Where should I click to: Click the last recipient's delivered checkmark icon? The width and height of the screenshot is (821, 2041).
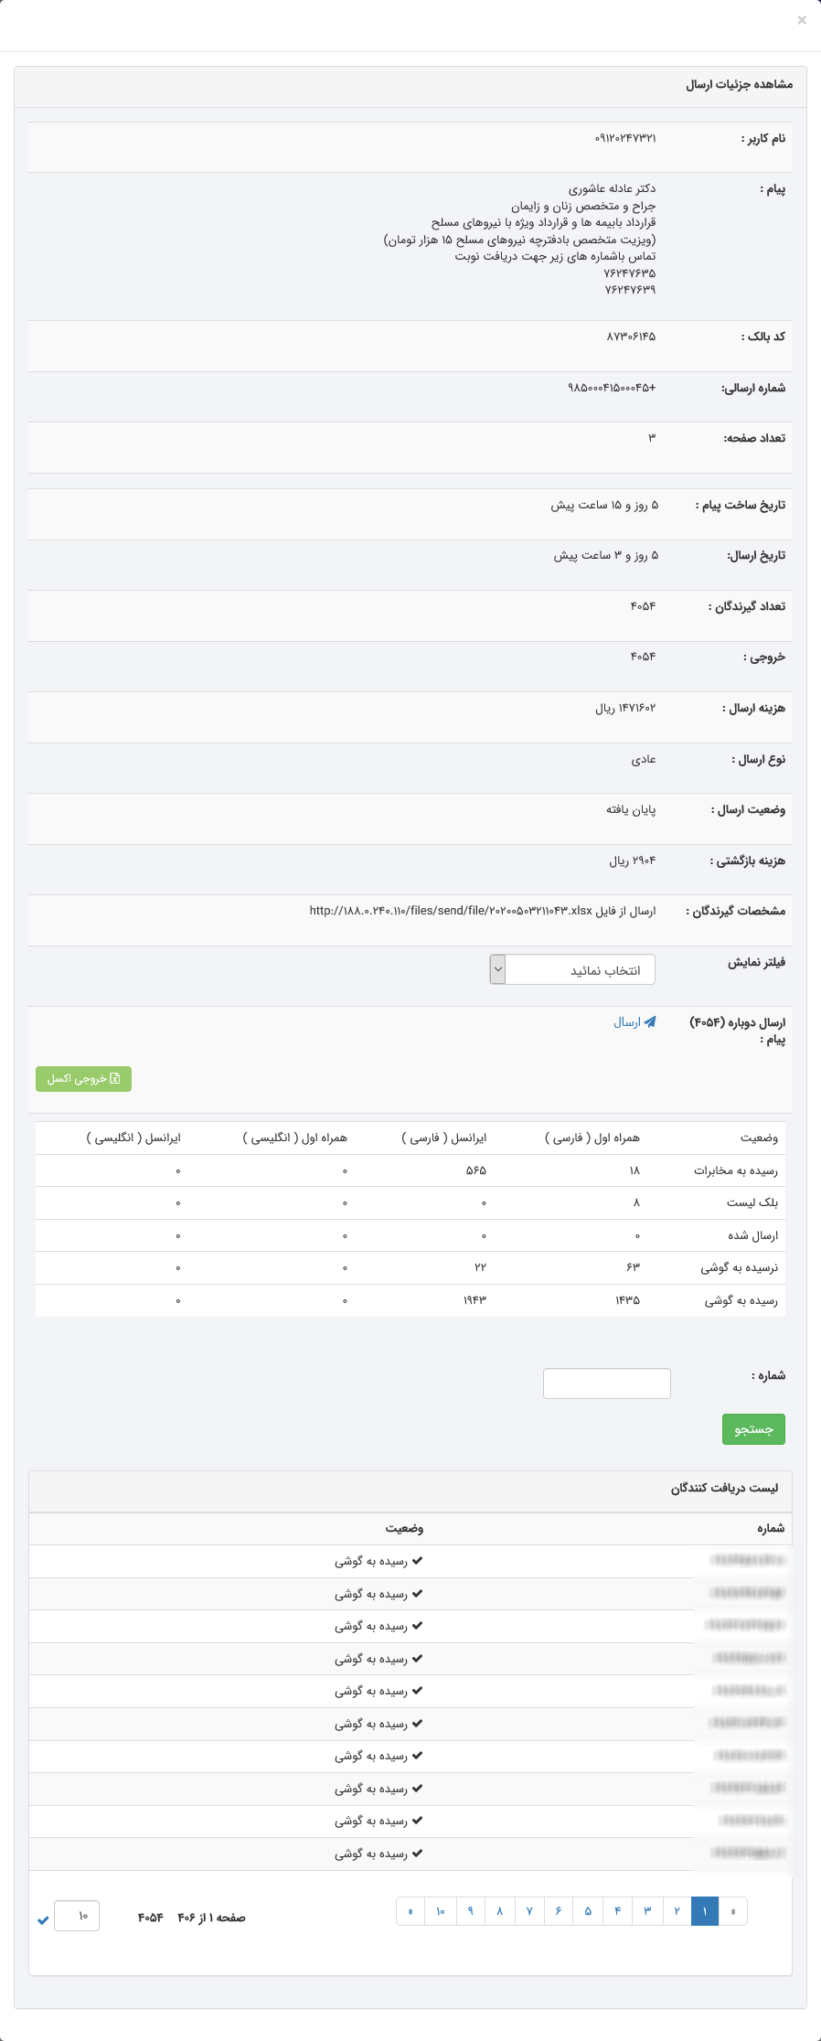(417, 1854)
